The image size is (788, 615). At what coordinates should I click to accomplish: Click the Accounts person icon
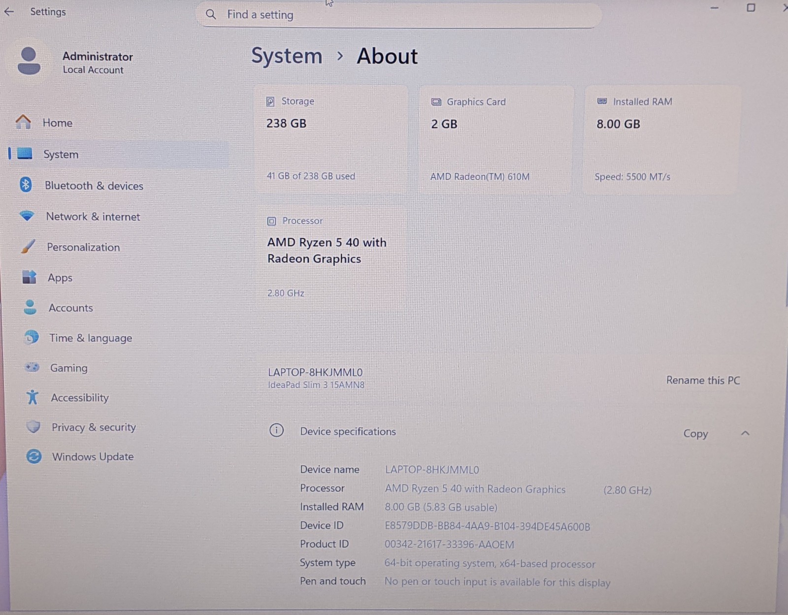[x=30, y=307]
